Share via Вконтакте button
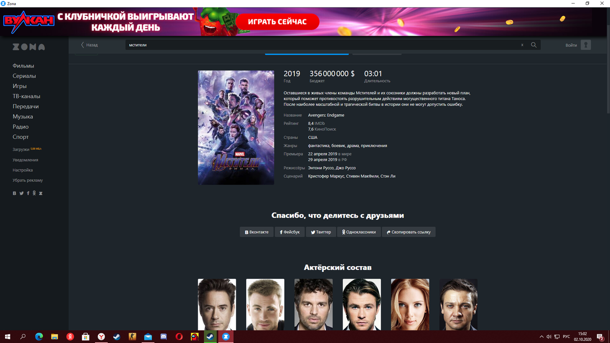The width and height of the screenshot is (610, 343). (x=257, y=232)
